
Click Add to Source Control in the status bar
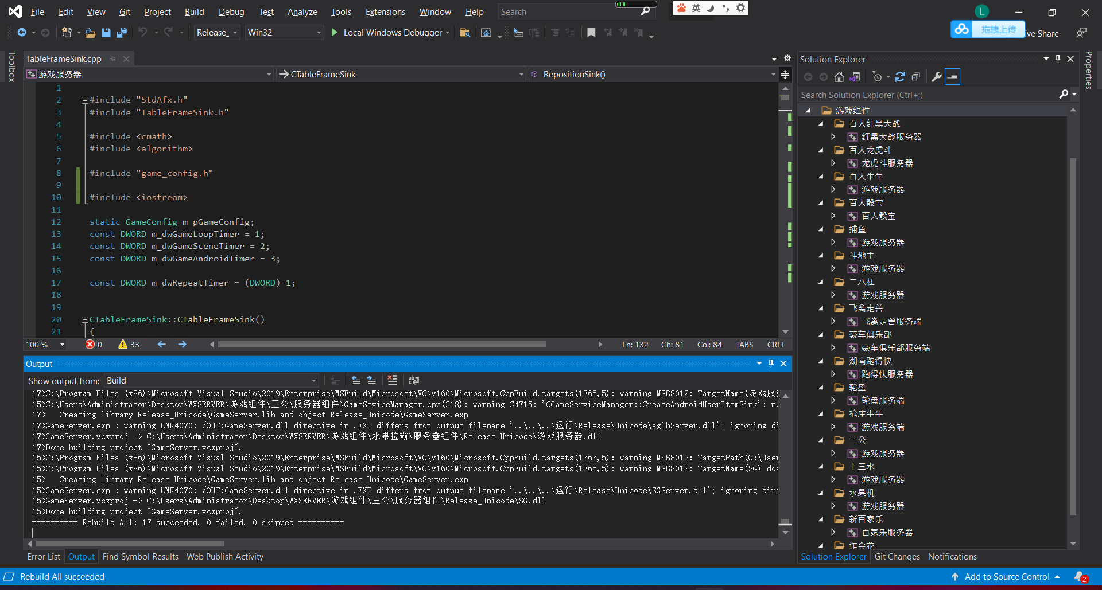coord(1007,576)
